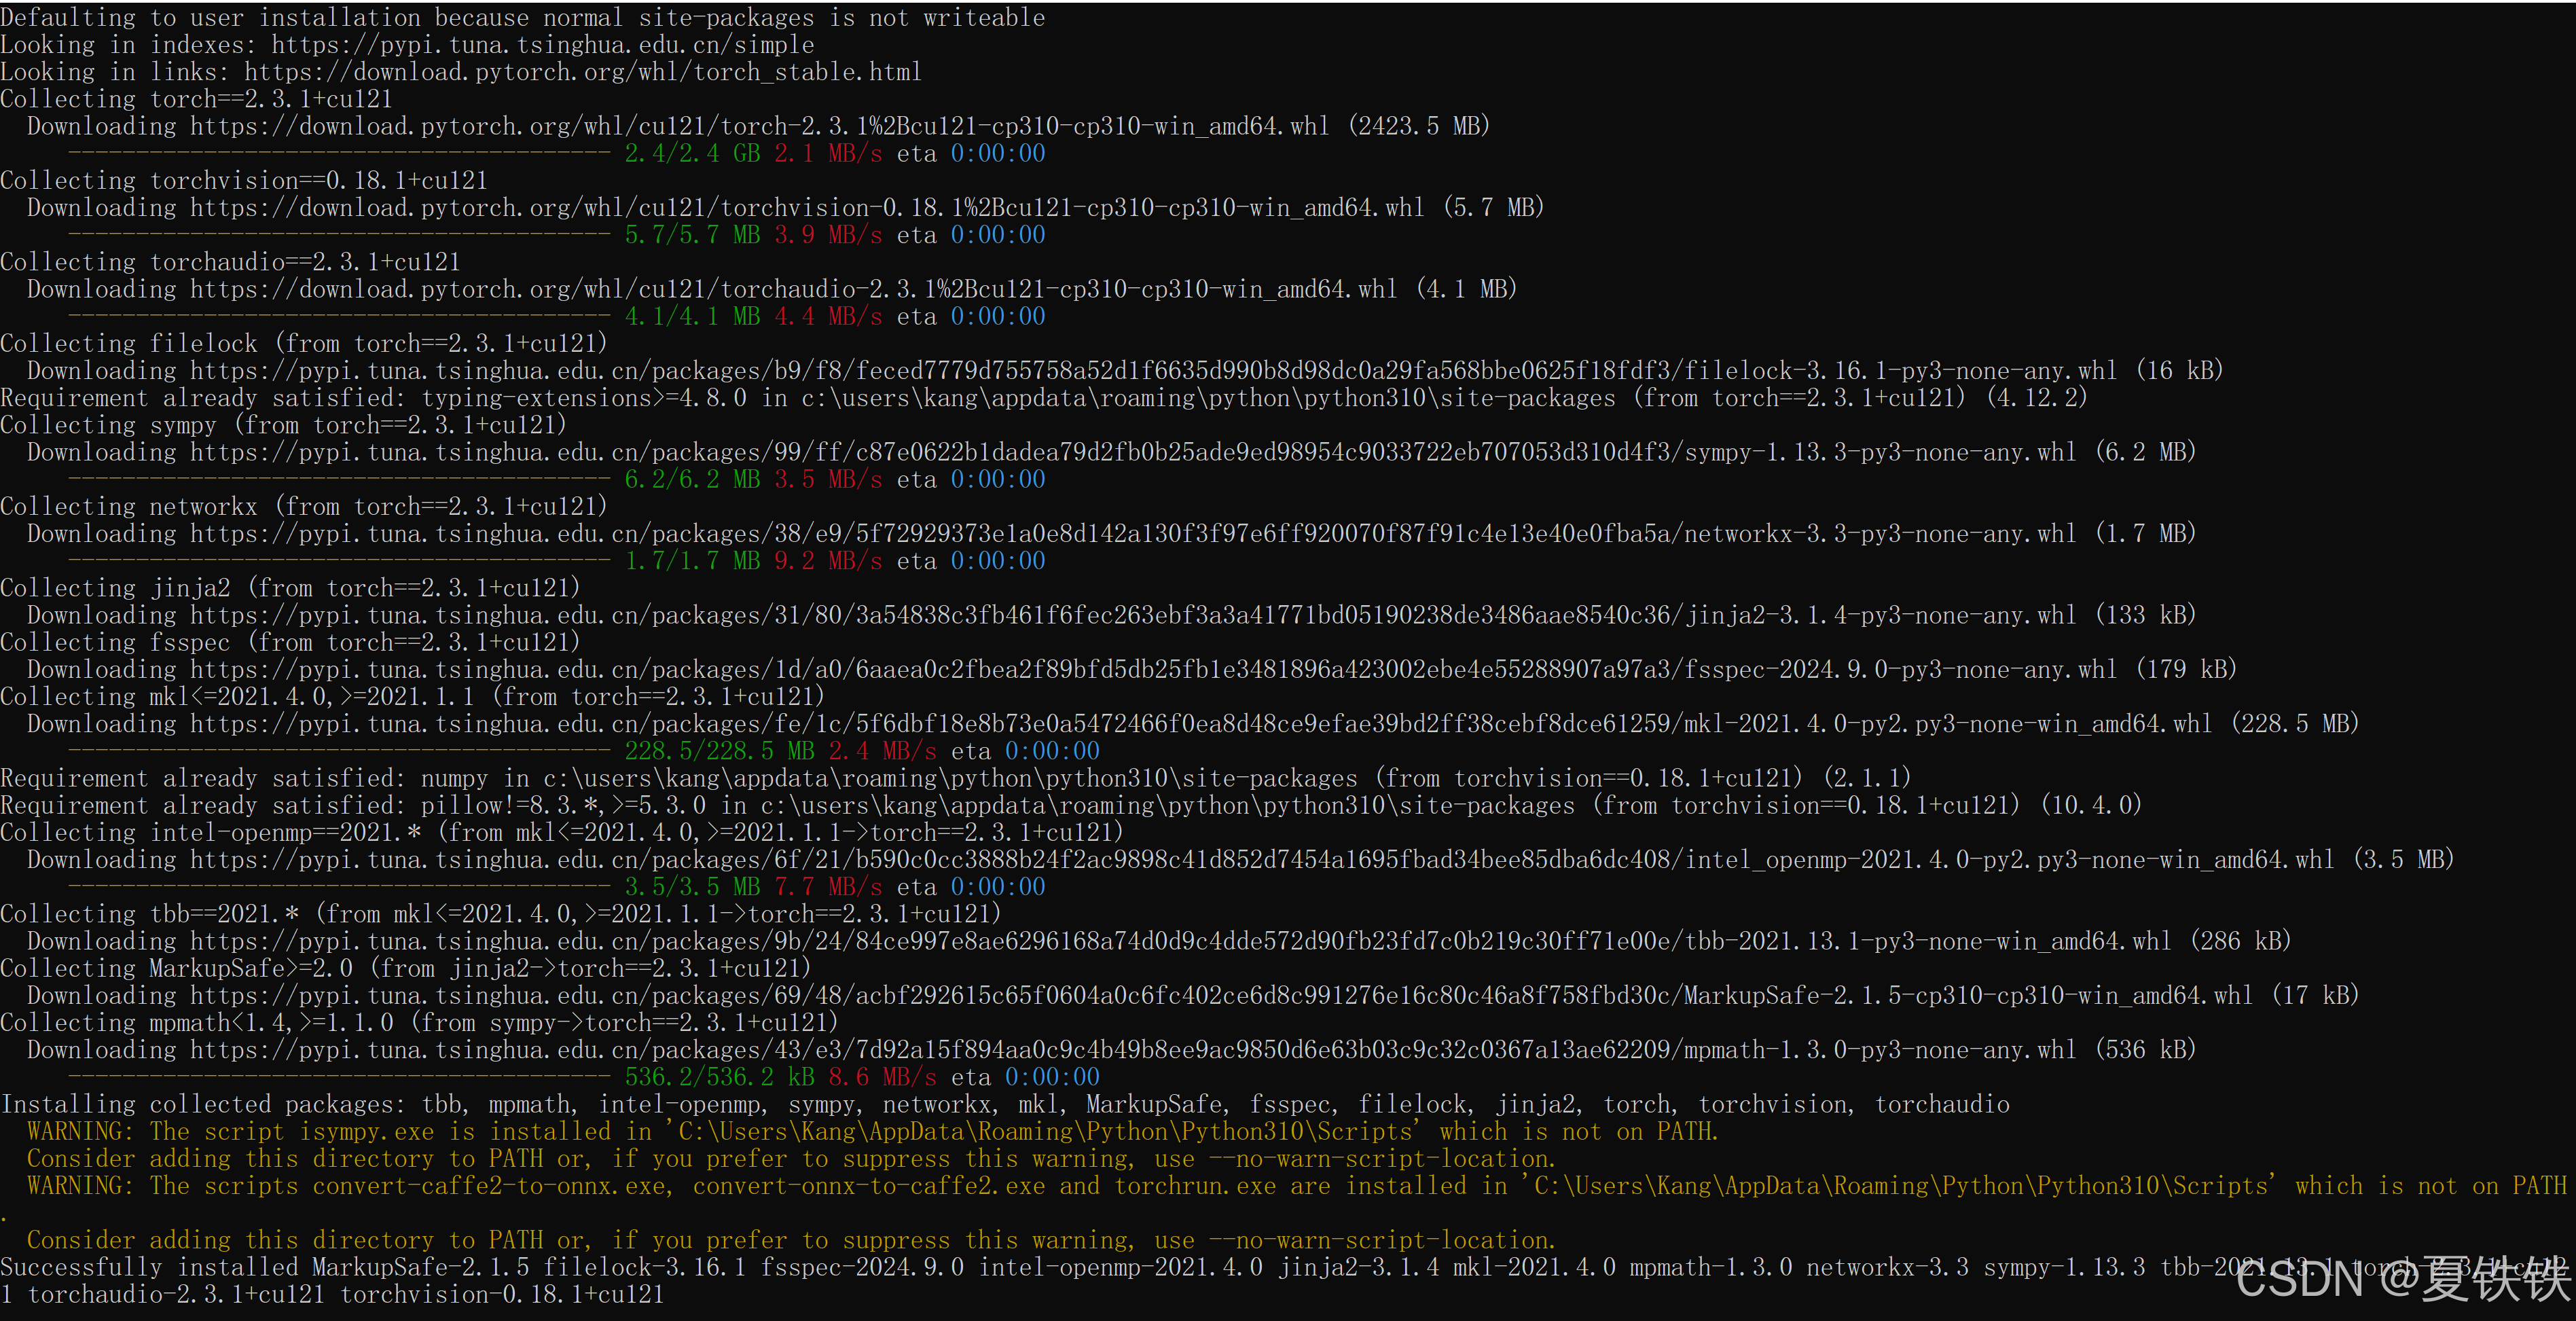Click the torch 2.4/2.4 GB progress bar

[x=338, y=153]
